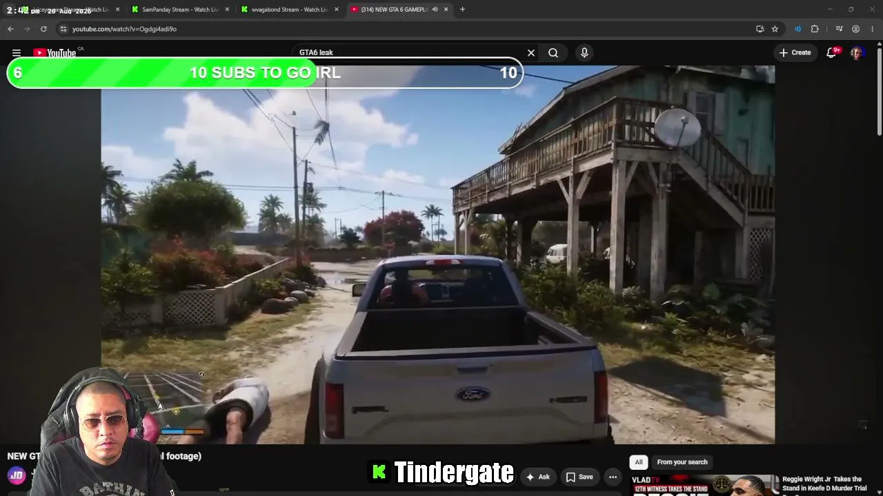Switch to the vvvagabond Stream tab

(x=290, y=10)
